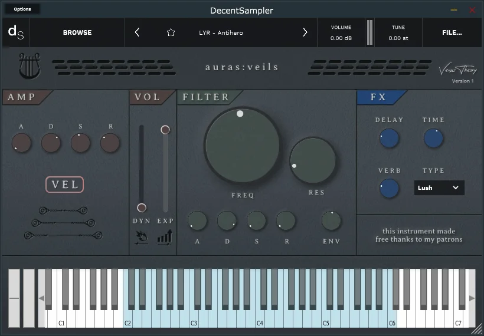This screenshot has height=336, width=484.
Task: Open the Options menu
Action: tap(22, 9)
